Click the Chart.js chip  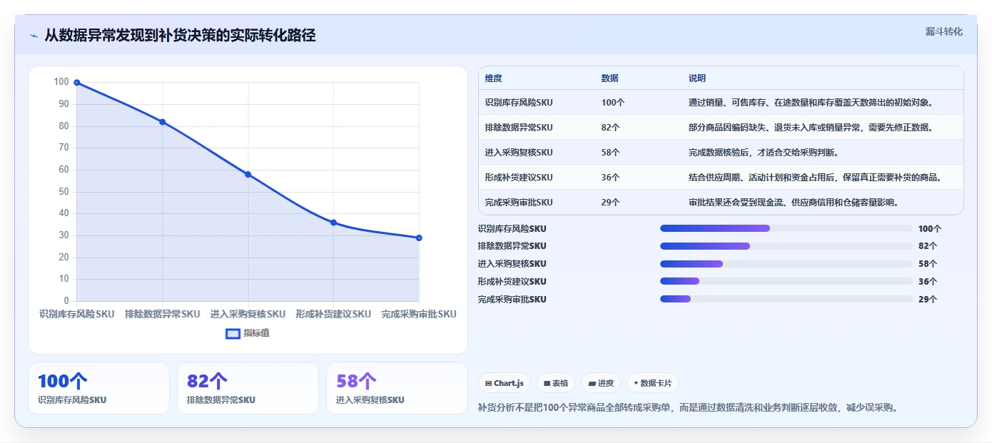(x=505, y=383)
